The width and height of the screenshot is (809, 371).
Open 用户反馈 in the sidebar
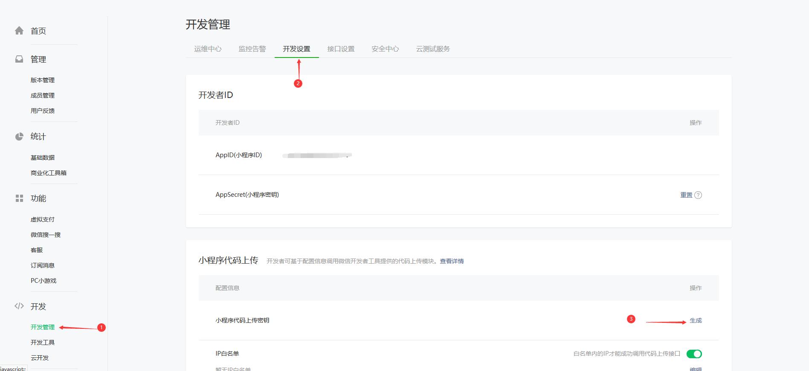pyautogui.click(x=43, y=111)
